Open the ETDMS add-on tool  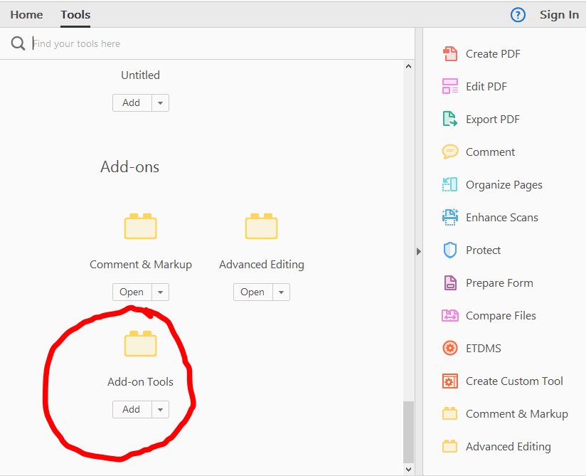[450, 348]
